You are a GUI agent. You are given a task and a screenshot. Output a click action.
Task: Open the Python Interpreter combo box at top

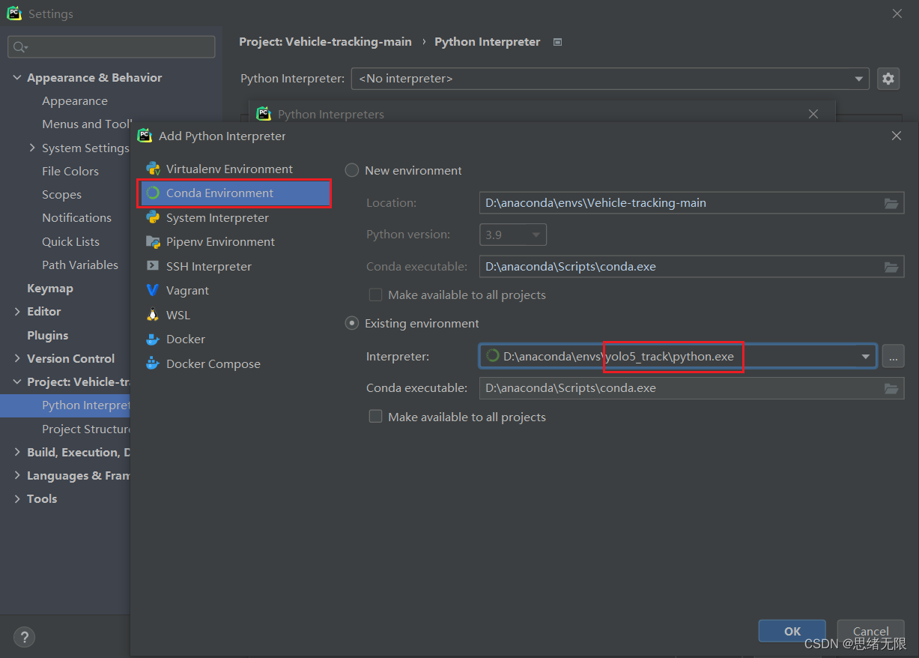click(x=610, y=78)
